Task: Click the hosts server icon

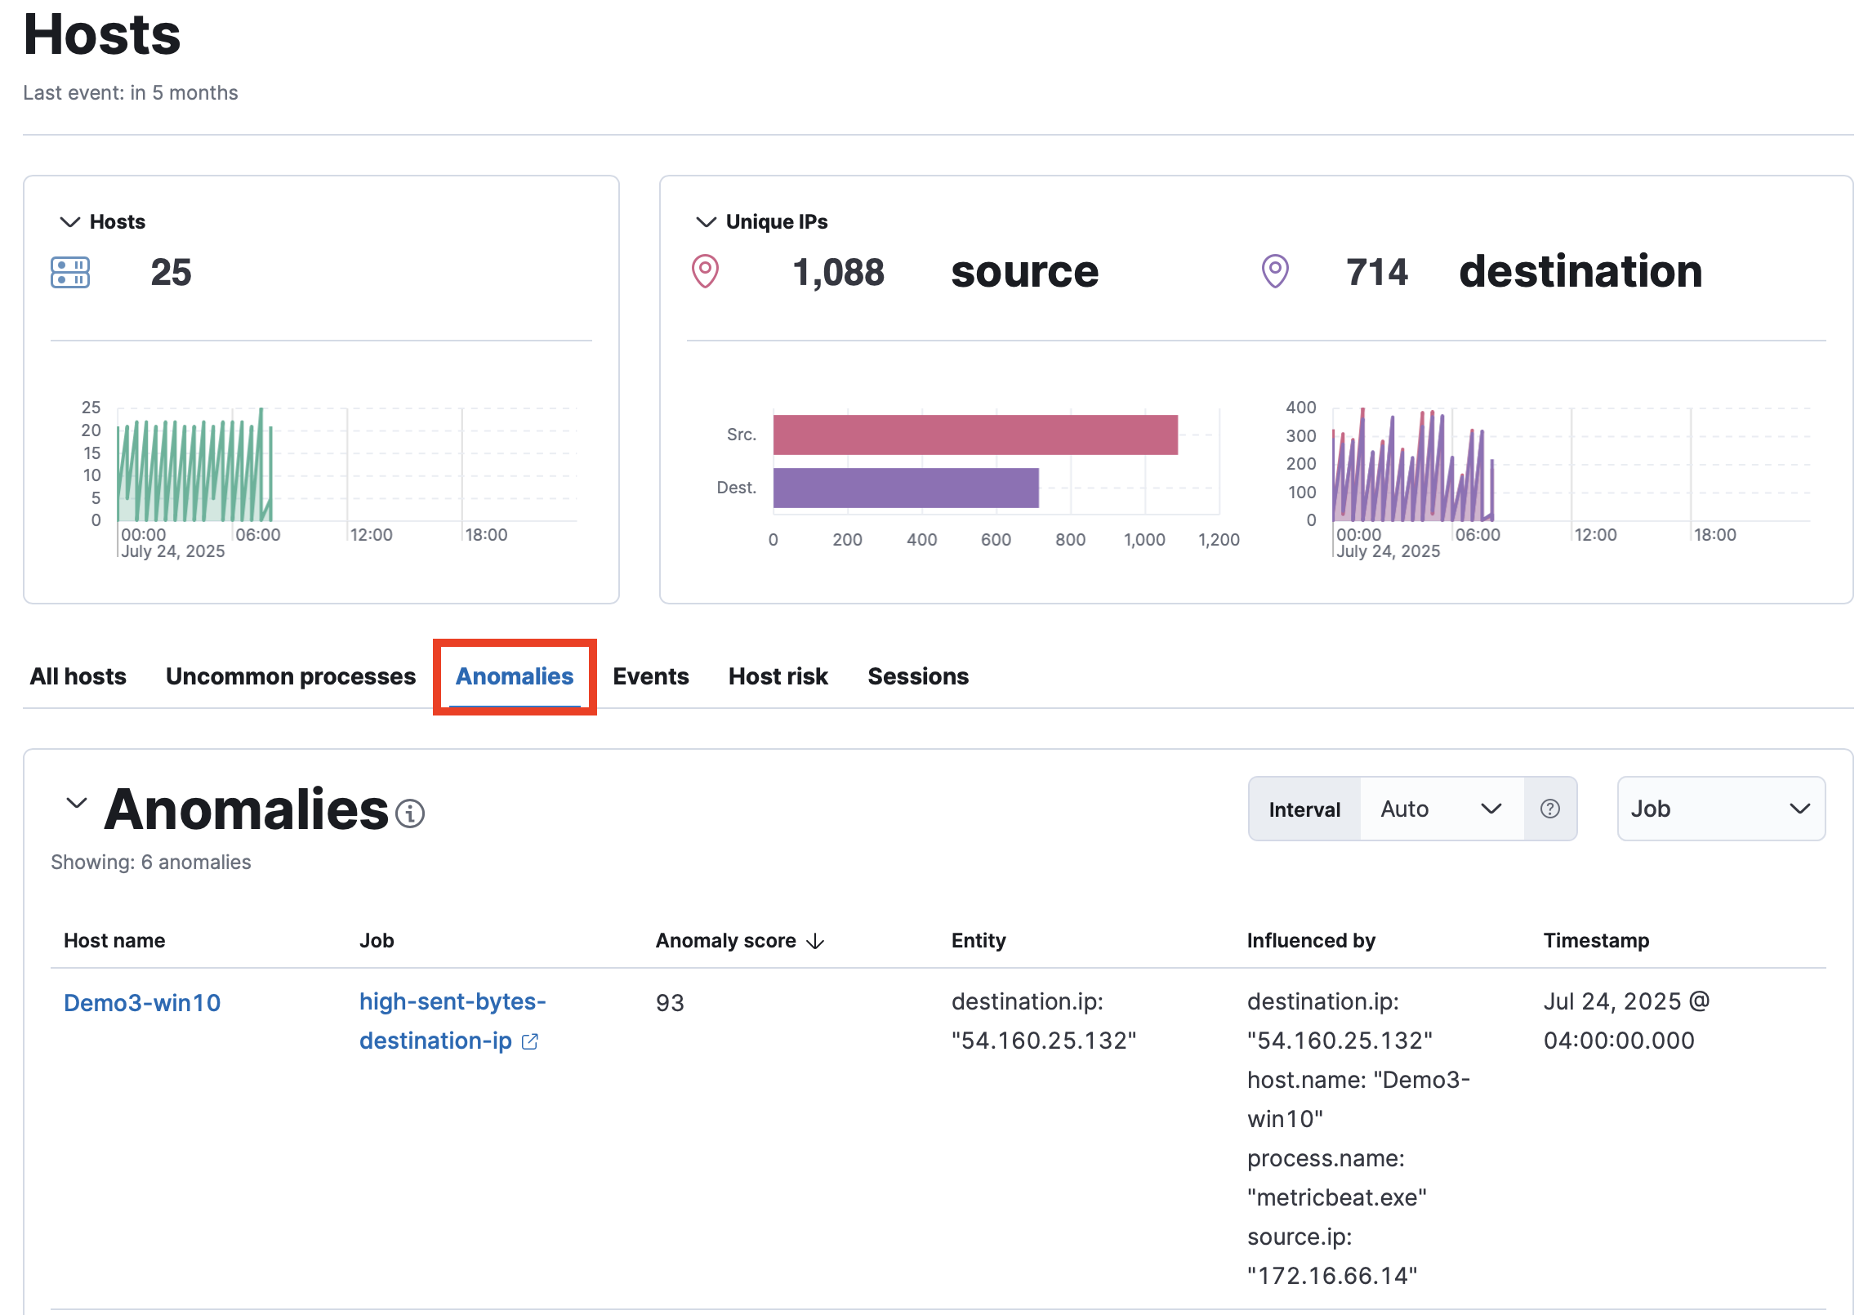Action: pyautogui.click(x=70, y=272)
